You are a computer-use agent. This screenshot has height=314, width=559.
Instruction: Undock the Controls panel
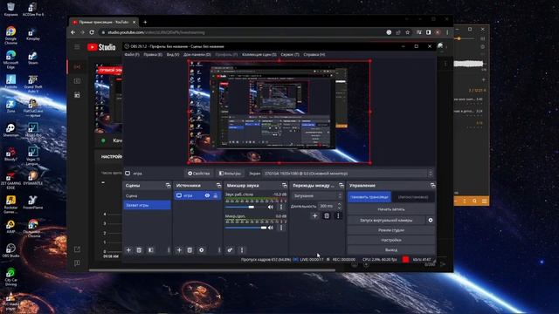click(x=432, y=186)
